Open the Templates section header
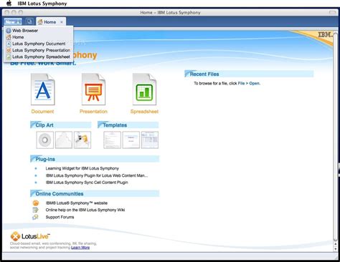The height and width of the screenshot is (262, 340). [x=128, y=125]
